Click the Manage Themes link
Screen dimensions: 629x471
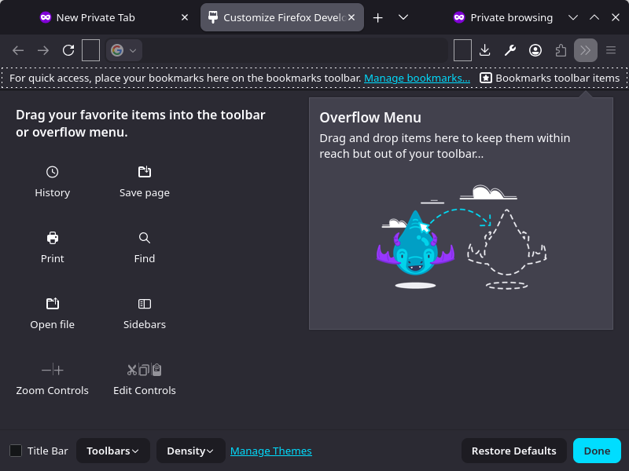[271, 451]
